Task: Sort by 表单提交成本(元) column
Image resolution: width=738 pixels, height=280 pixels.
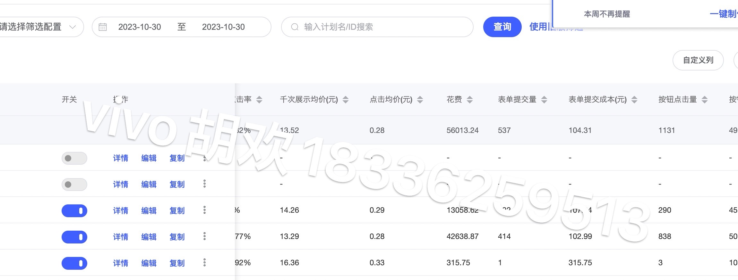Action: (x=634, y=100)
